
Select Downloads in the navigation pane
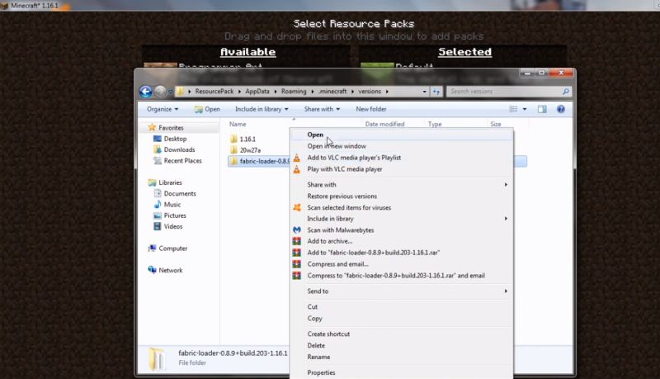(174, 149)
